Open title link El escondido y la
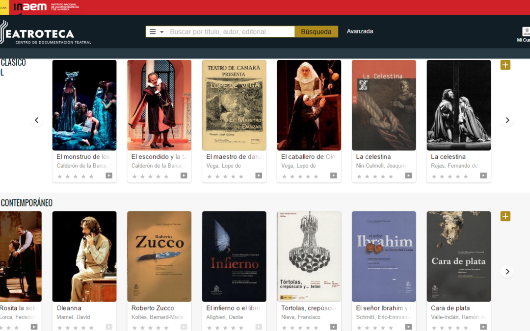Viewport: 530px width, 331px height. coord(159,157)
